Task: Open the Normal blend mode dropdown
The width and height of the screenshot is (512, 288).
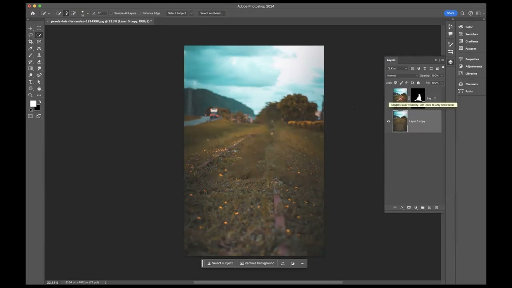Action: (x=402, y=76)
